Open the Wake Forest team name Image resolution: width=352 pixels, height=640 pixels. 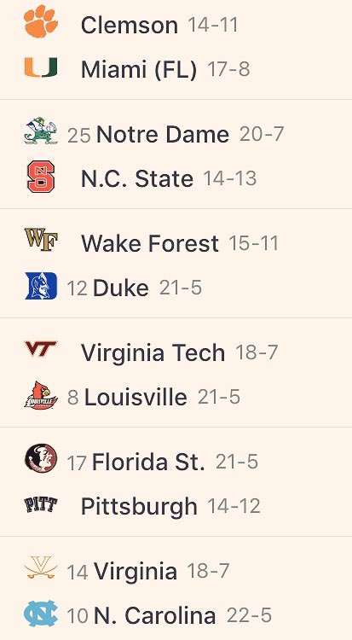pos(150,244)
